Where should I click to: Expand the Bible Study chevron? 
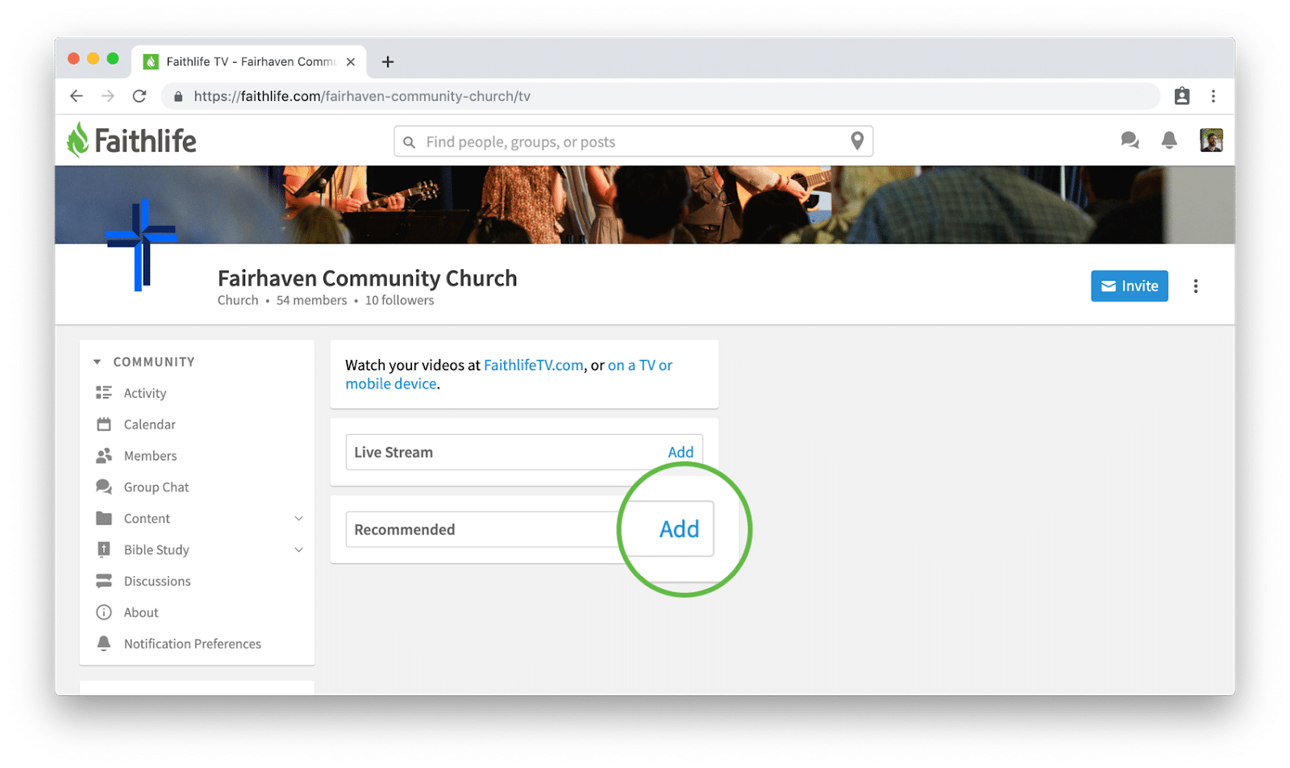(298, 550)
